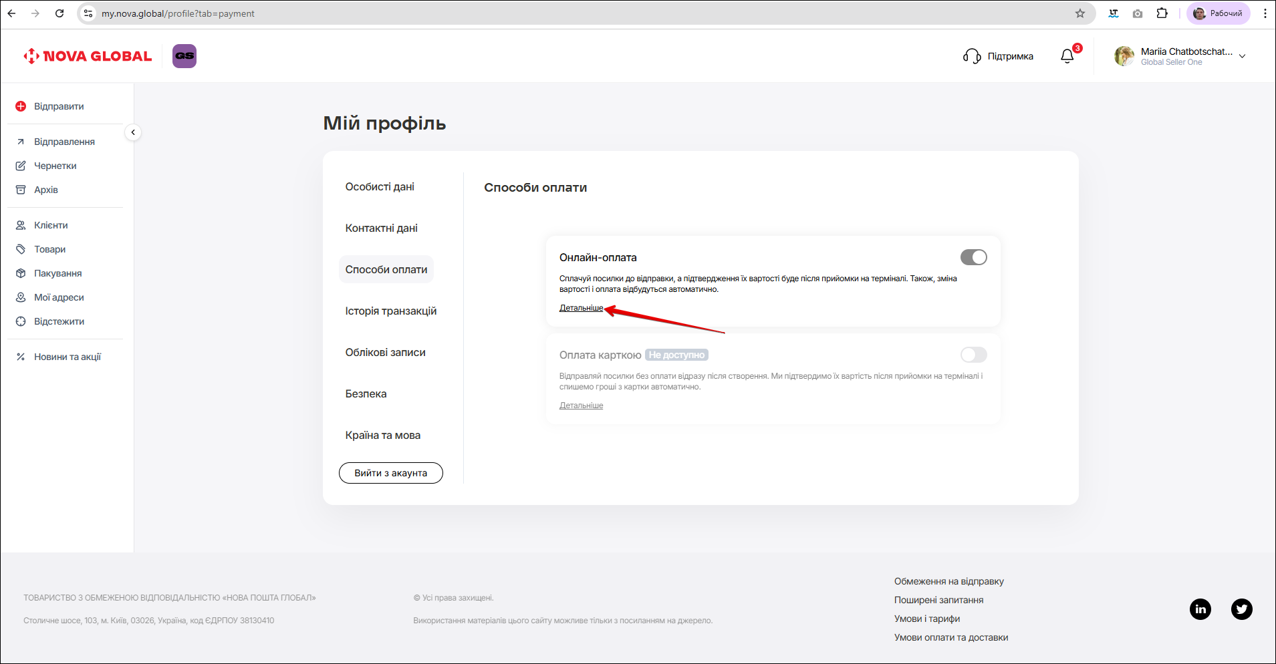Screen dimensions: 1276x664
Task: Open Умови оплати та доставки footer link
Action: pos(951,637)
